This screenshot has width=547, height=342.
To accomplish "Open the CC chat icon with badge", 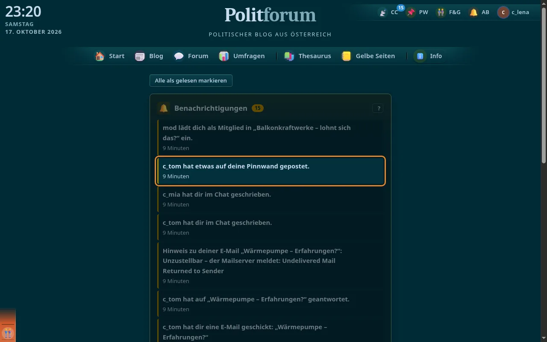I will pyautogui.click(x=383, y=12).
